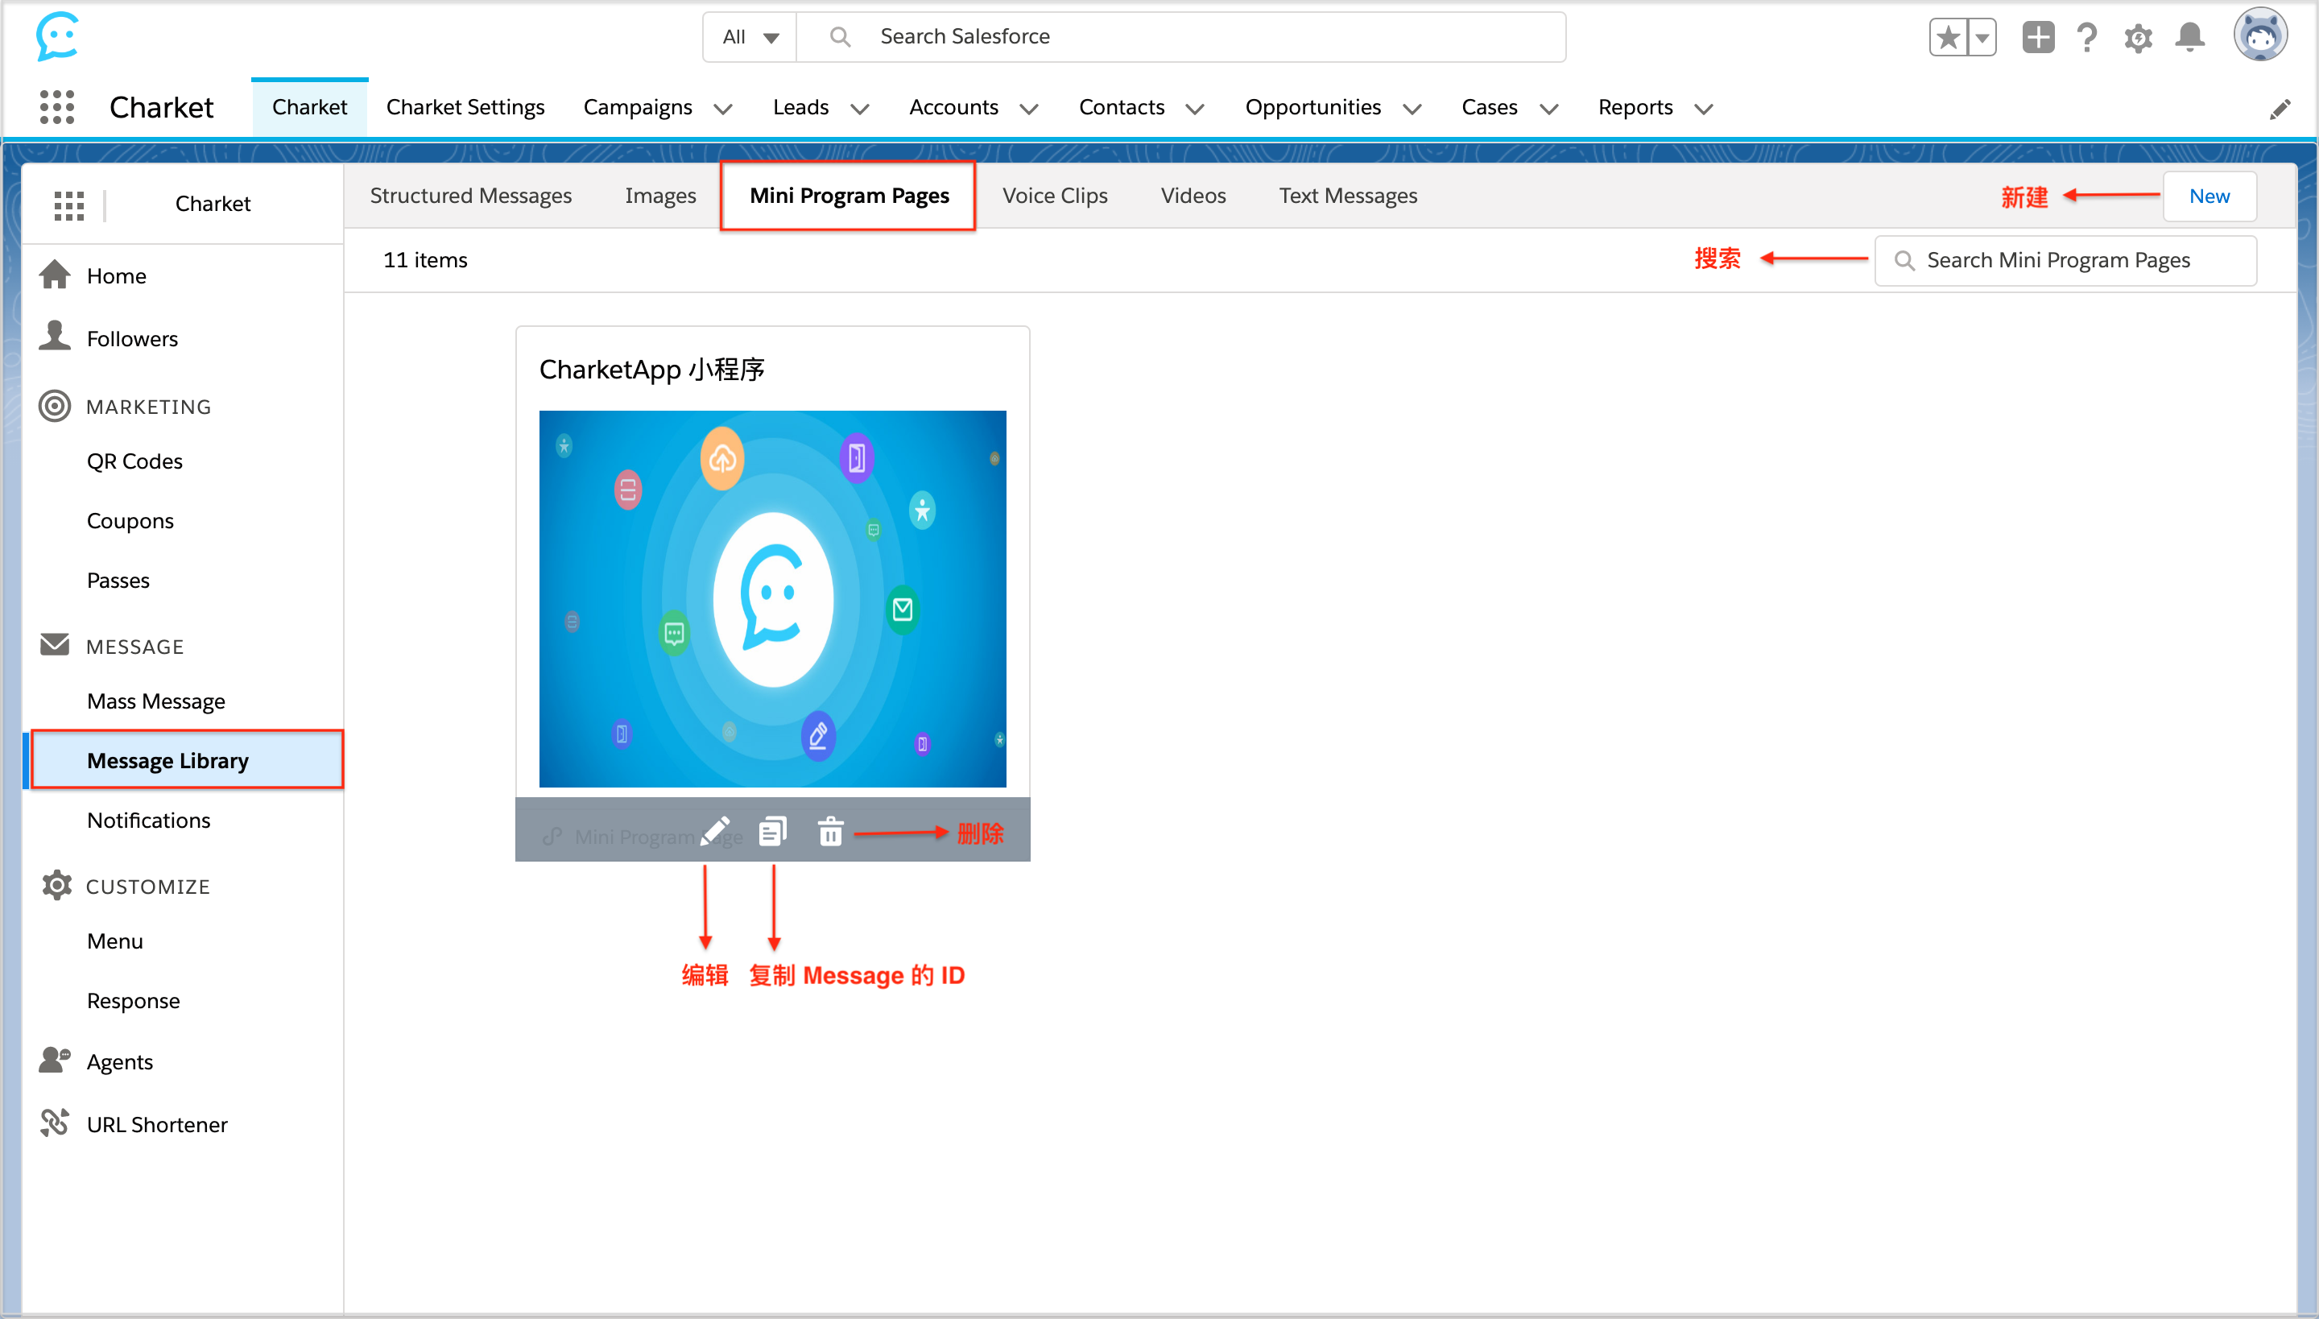Click the URL Shortener link icon

(56, 1123)
